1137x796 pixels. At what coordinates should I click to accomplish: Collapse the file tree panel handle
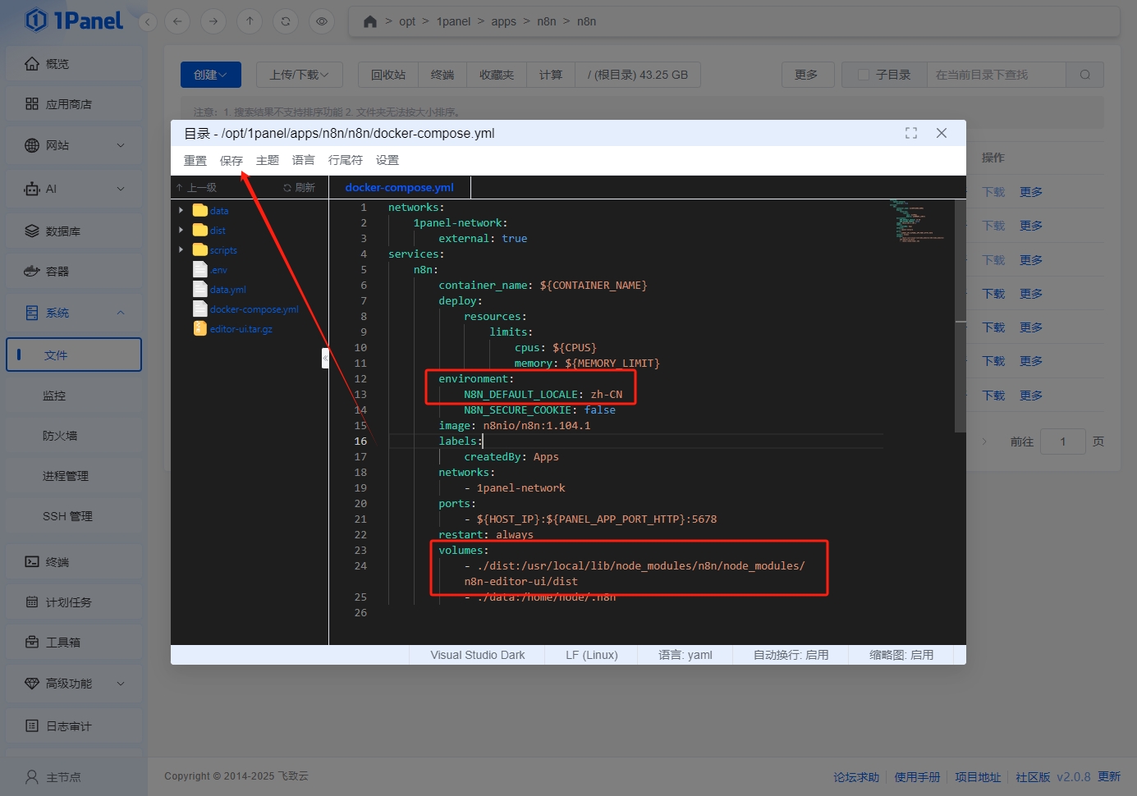point(326,359)
